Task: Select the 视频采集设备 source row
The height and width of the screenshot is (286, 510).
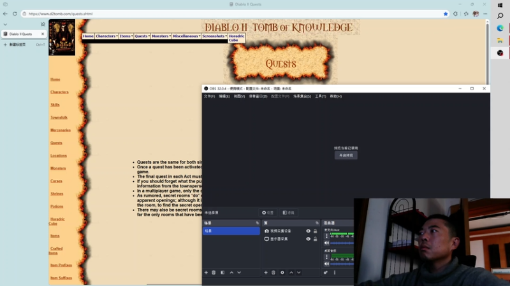Action: pos(291,231)
